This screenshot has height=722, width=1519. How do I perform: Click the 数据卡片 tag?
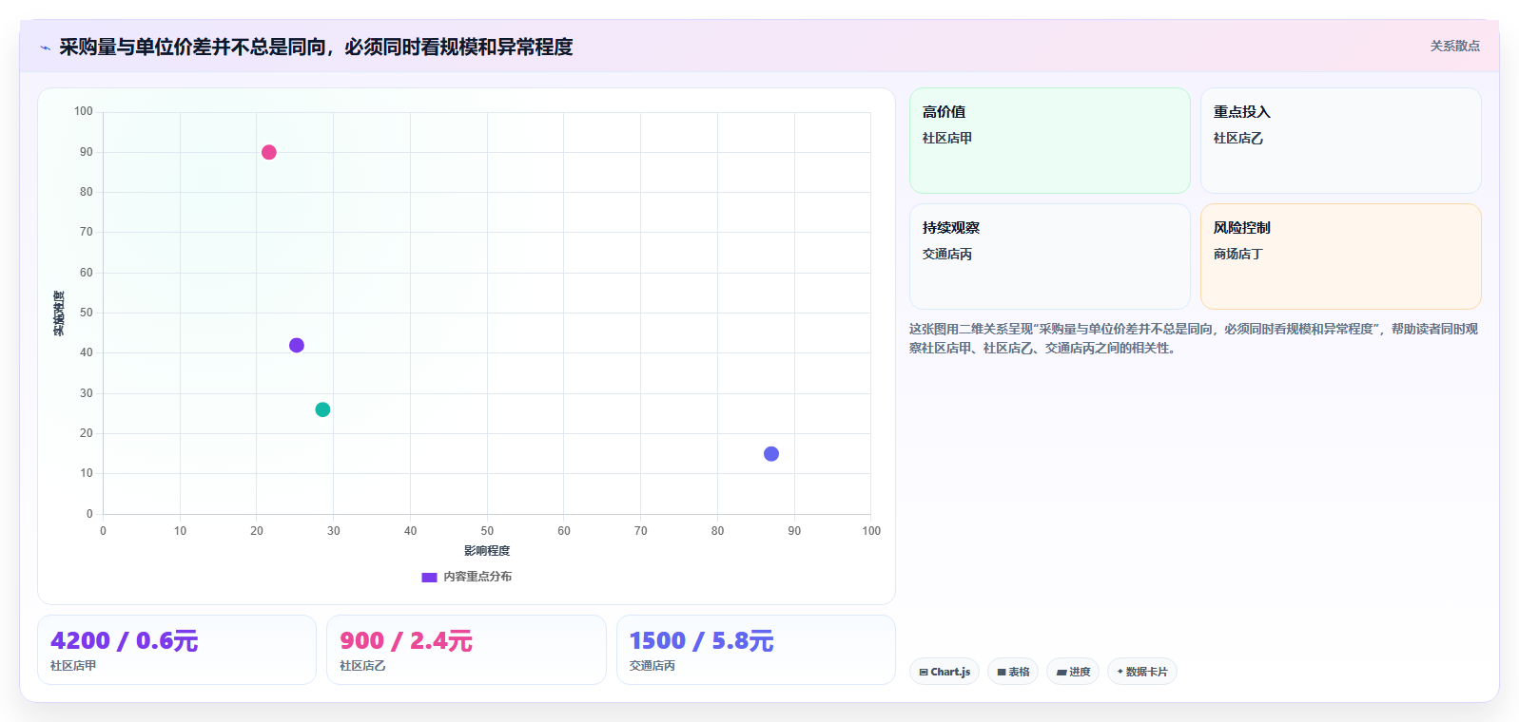point(1141,672)
